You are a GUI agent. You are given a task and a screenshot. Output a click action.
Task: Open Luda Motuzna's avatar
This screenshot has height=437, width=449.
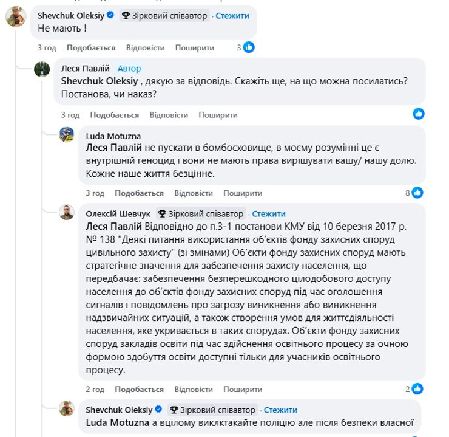67,135
